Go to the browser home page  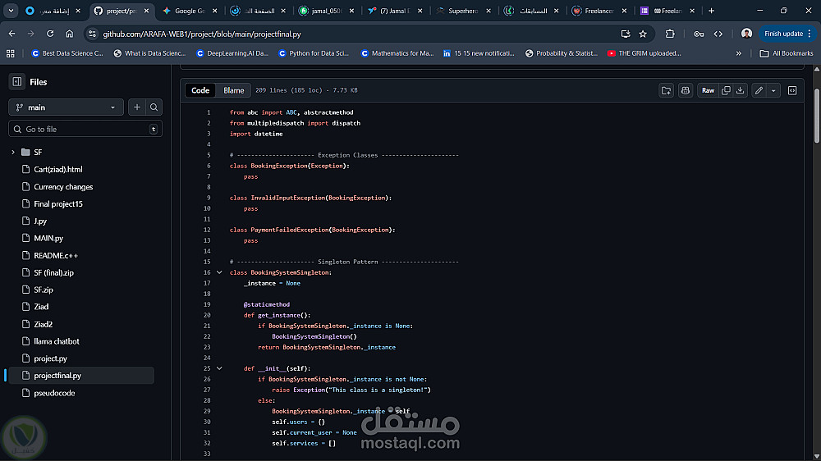click(x=70, y=34)
